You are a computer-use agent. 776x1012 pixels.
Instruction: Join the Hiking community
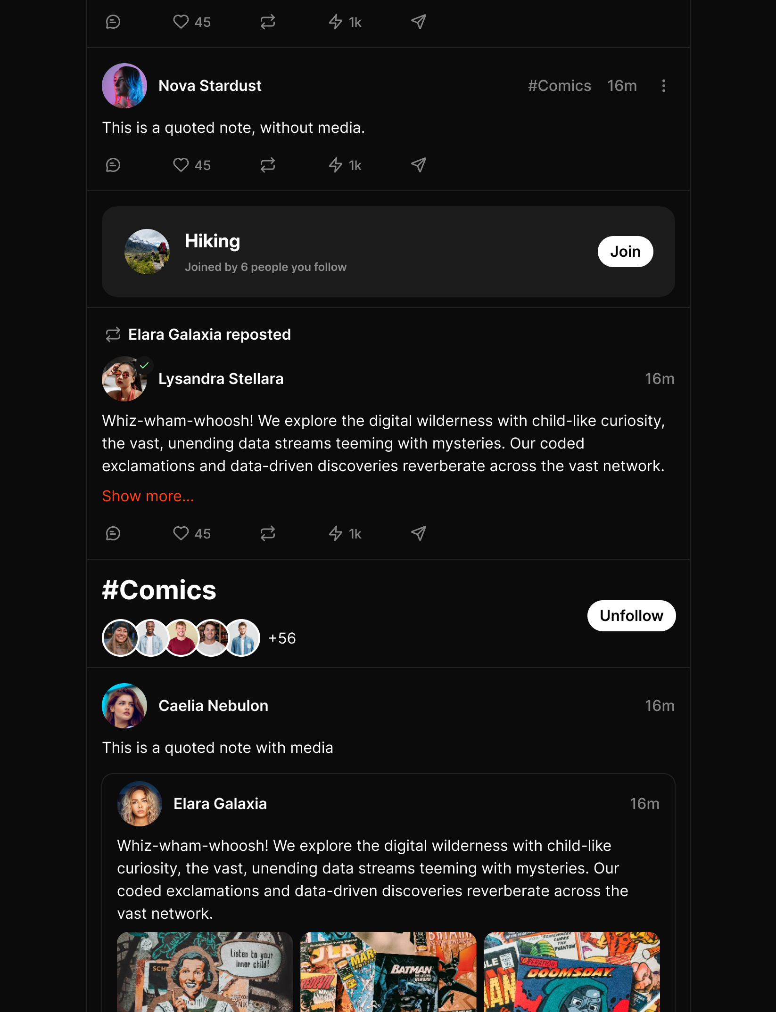[625, 252]
